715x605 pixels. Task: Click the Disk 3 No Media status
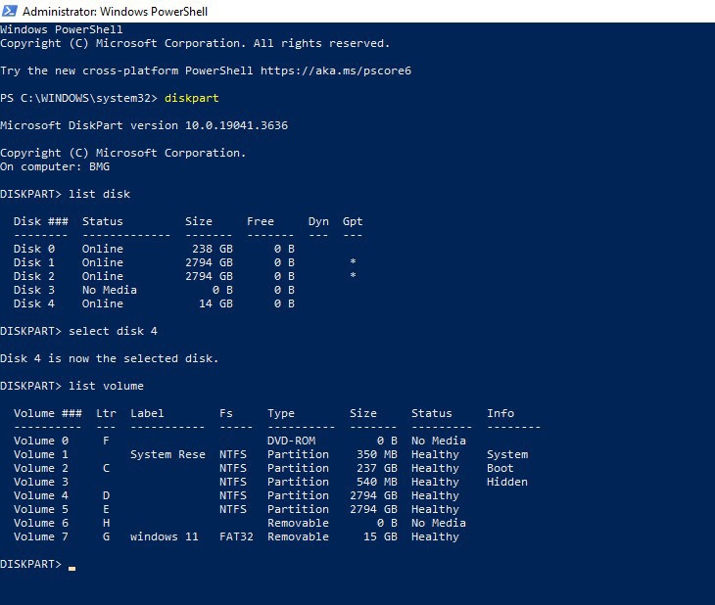pos(110,290)
